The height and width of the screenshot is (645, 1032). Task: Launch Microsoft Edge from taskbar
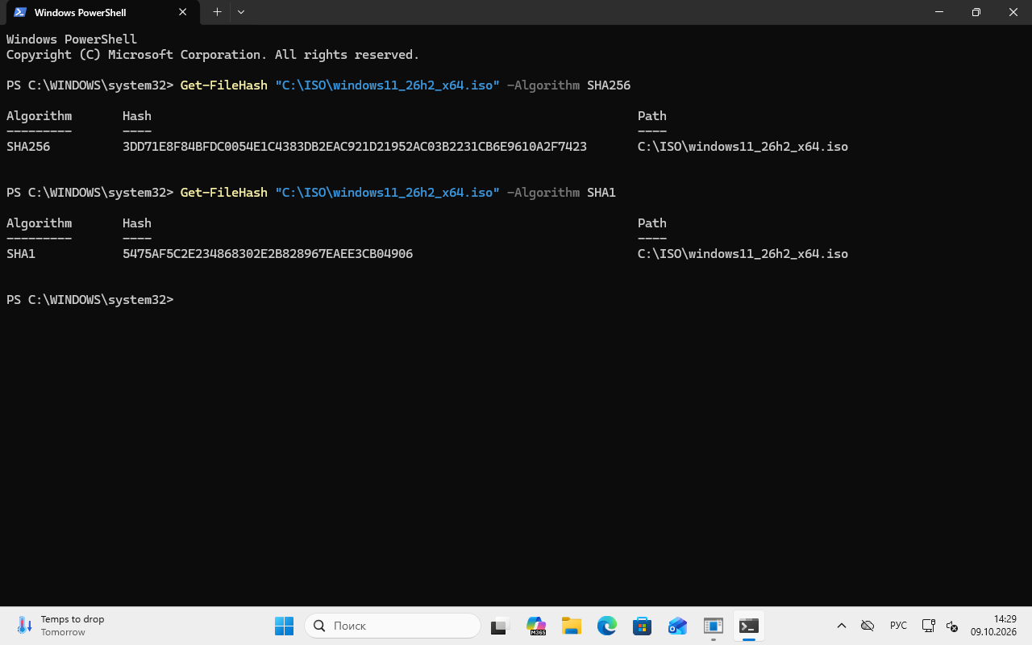click(607, 626)
